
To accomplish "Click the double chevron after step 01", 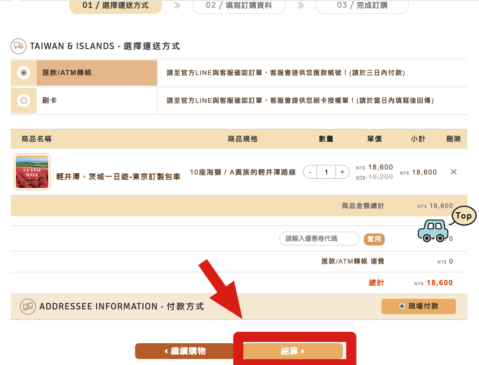I will [177, 6].
